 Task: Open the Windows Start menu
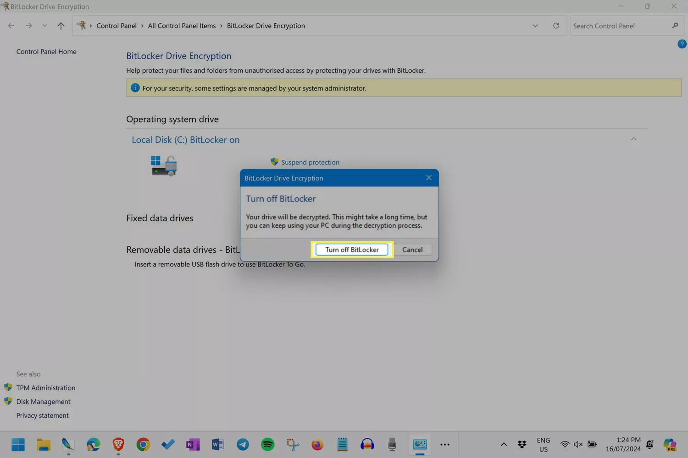pos(18,445)
